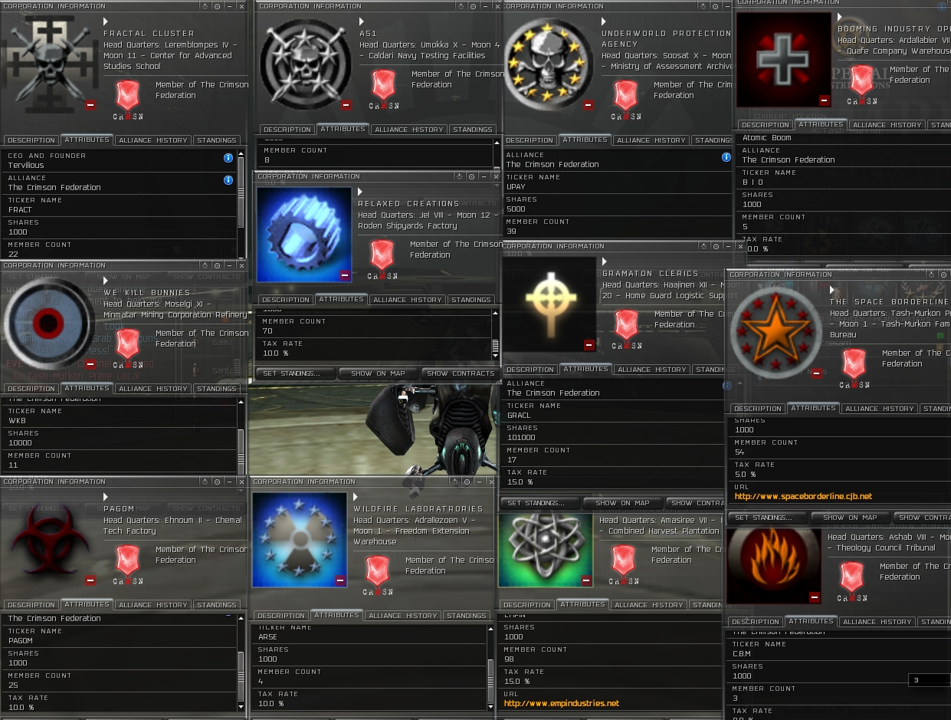Toggle pin on the Relaxed Creations window
The width and height of the screenshot is (951, 720).
(471, 177)
